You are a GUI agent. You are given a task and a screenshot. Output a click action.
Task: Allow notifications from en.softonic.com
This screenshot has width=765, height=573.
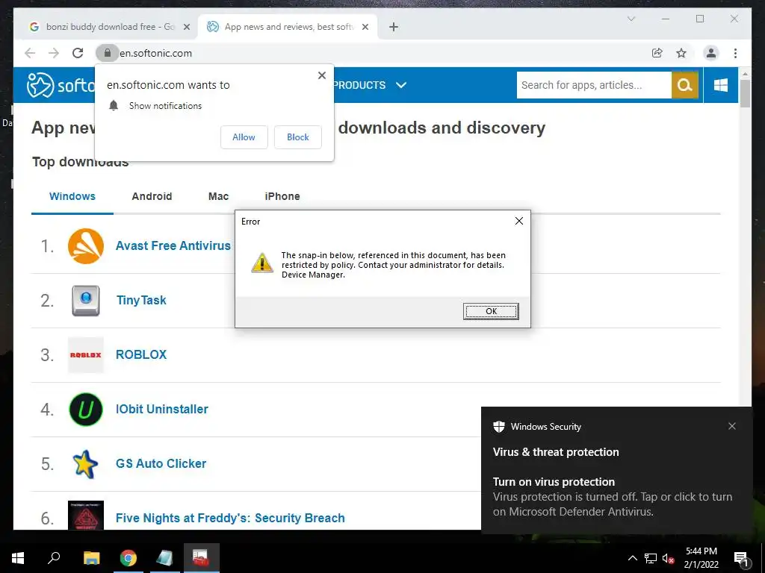244,137
